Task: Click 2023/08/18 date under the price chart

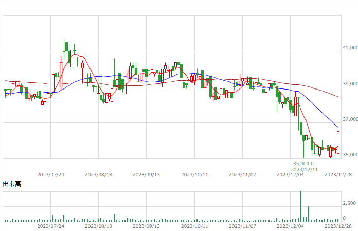Action: pyautogui.click(x=98, y=174)
